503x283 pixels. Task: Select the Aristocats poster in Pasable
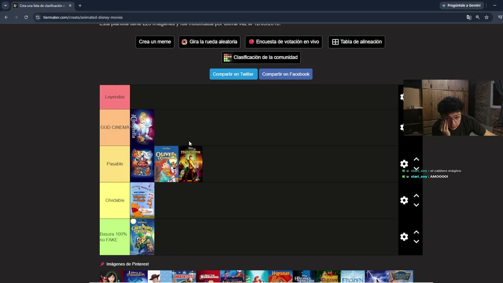coord(142,164)
